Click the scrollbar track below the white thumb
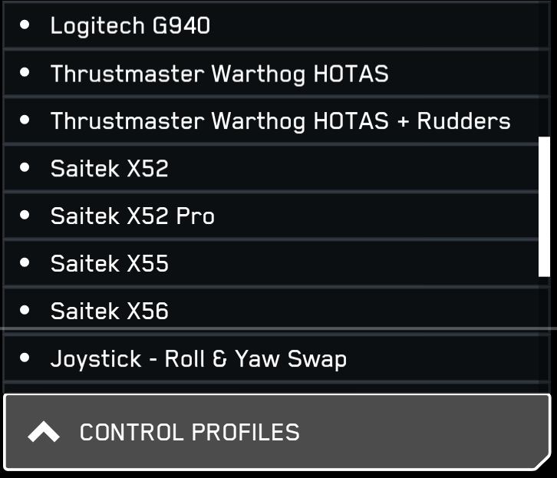The width and height of the screenshot is (557, 478). [545, 330]
